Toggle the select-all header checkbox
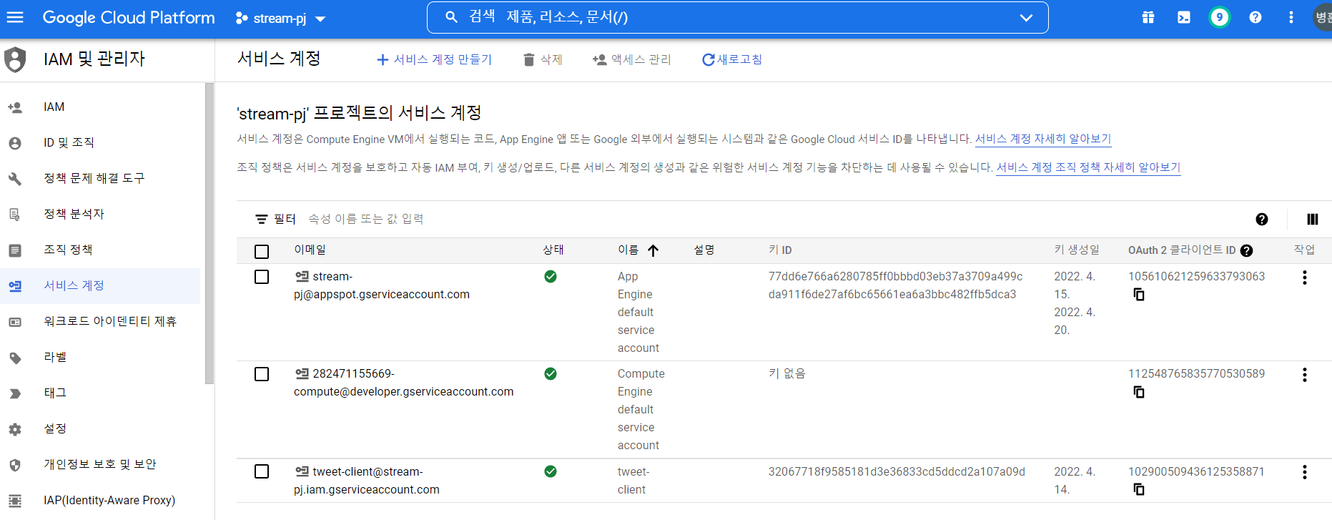The image size is (1332, 520). 262,251
